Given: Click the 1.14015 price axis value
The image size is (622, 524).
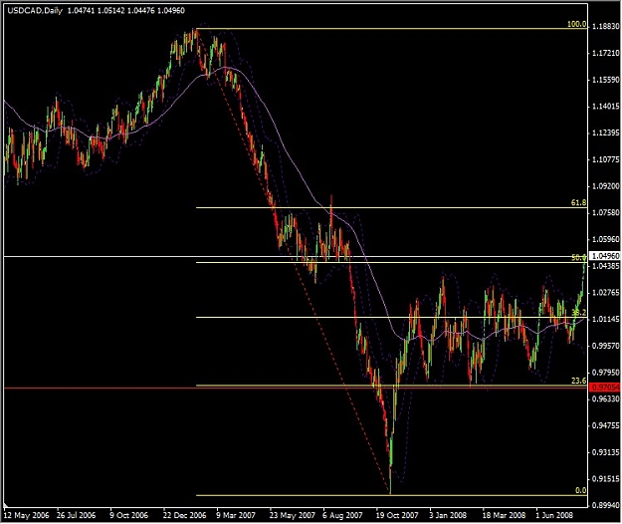Looking at the screenshot, I should tap(605, 107).
